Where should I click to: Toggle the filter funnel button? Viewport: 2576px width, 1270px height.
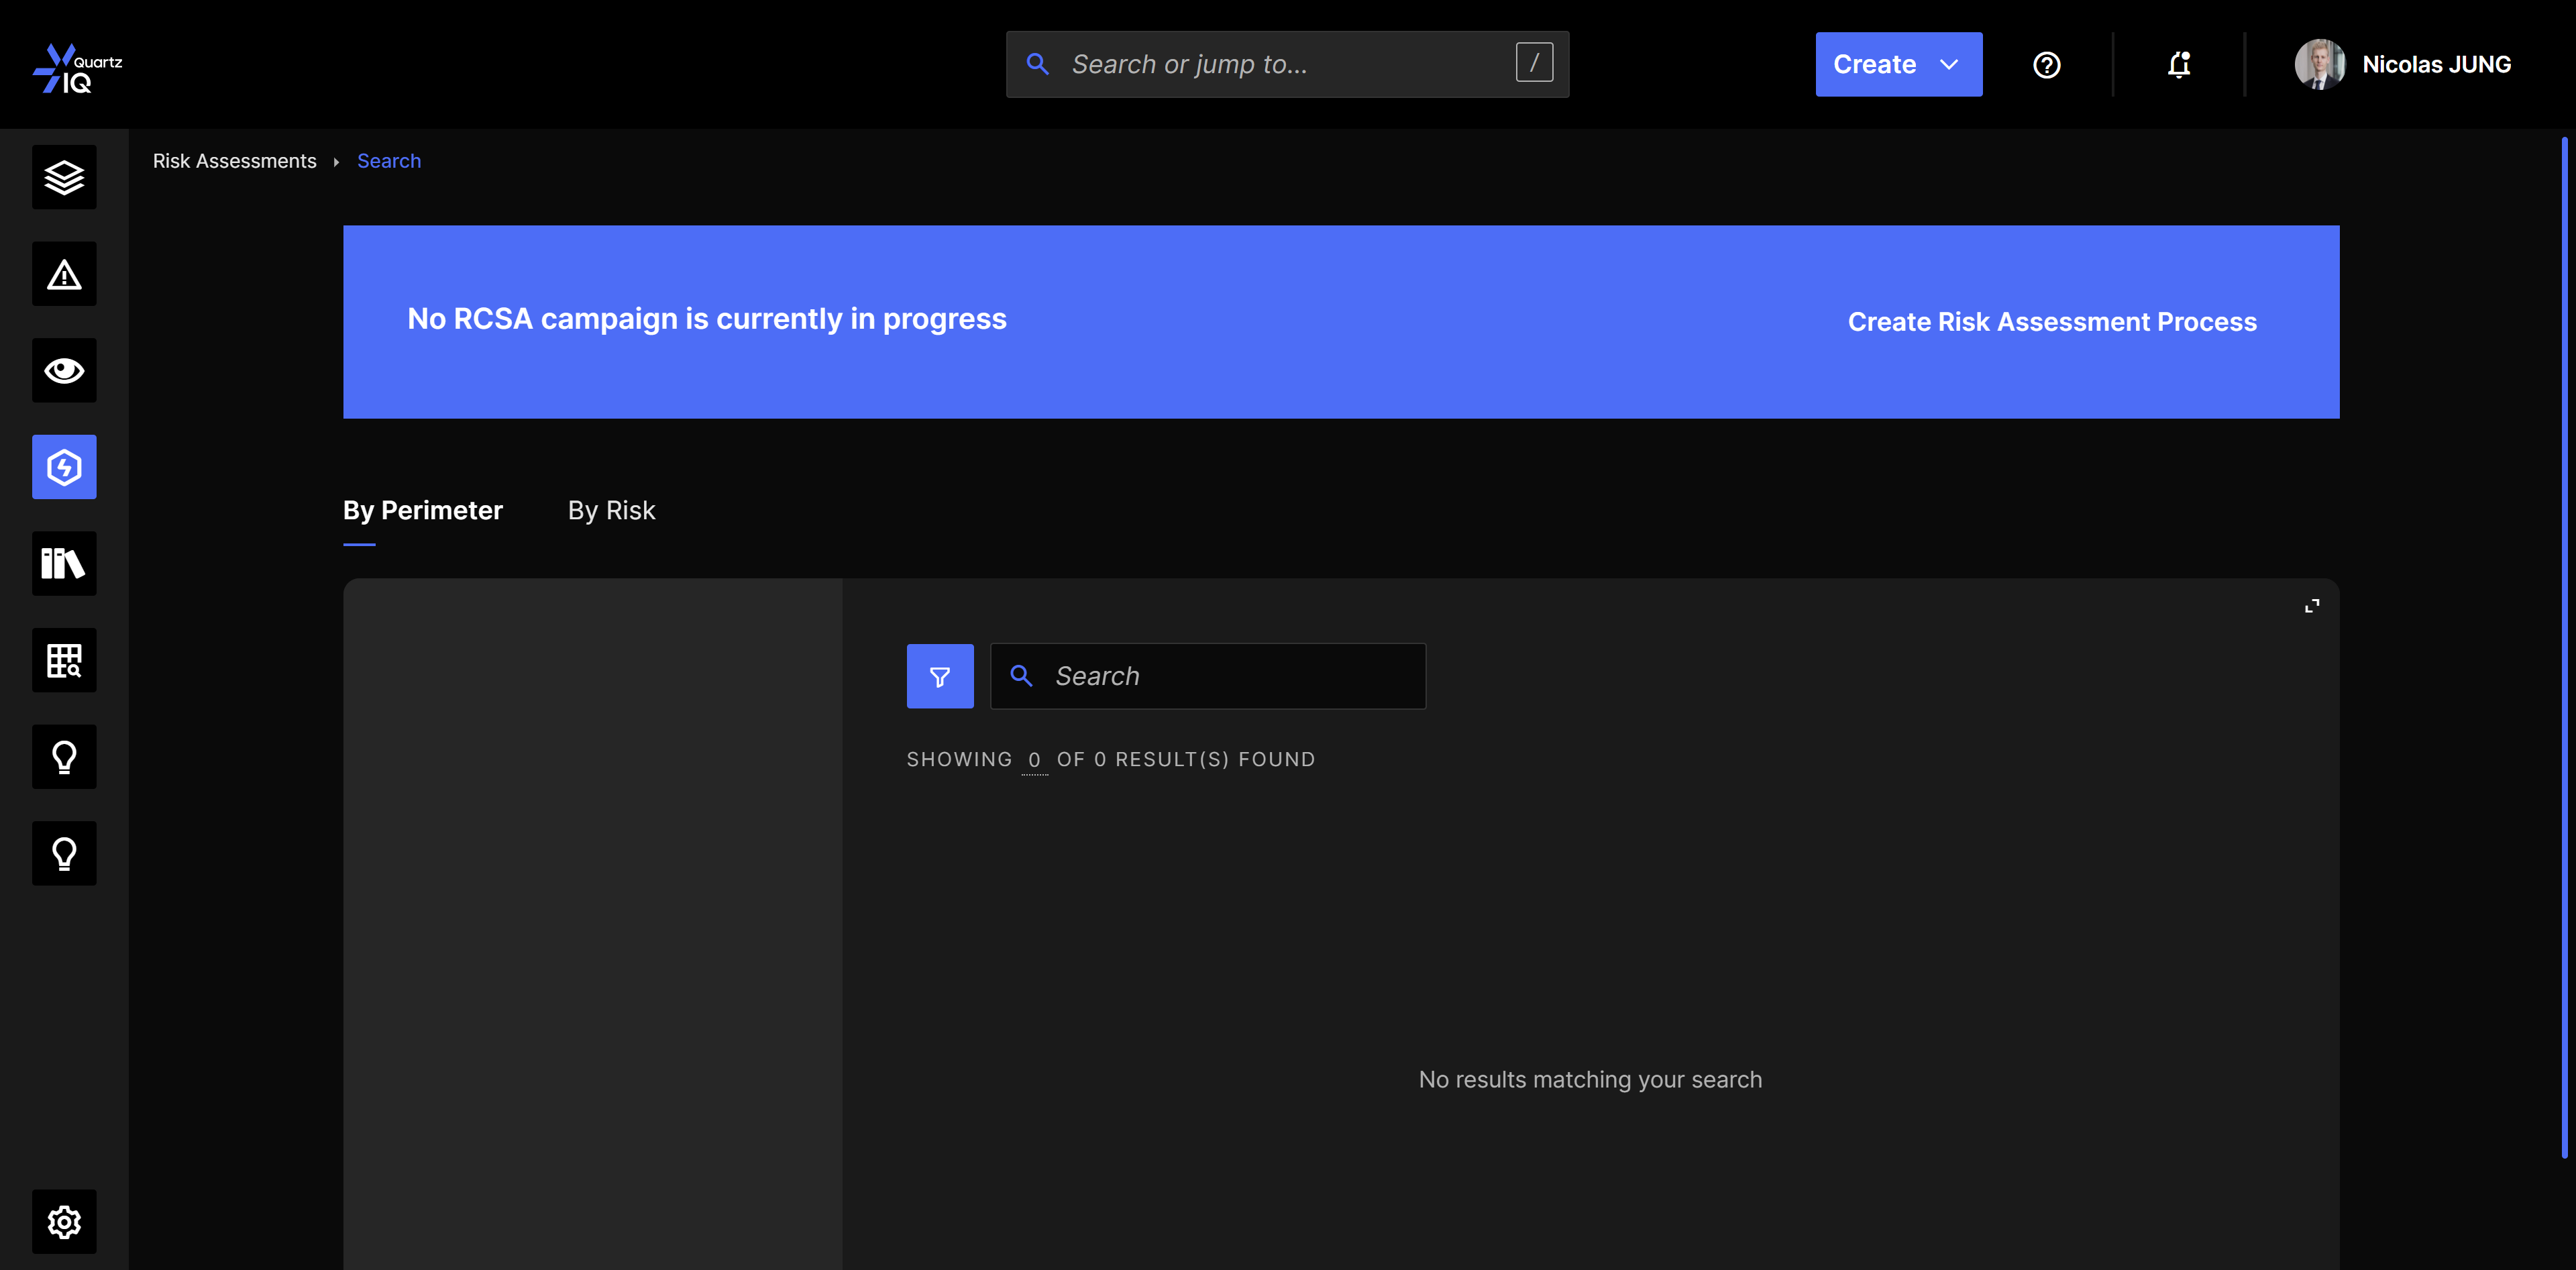coord(939,677)
